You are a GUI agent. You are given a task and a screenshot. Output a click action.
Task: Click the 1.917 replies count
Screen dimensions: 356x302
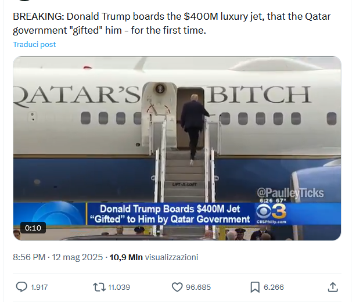[39, 287]
